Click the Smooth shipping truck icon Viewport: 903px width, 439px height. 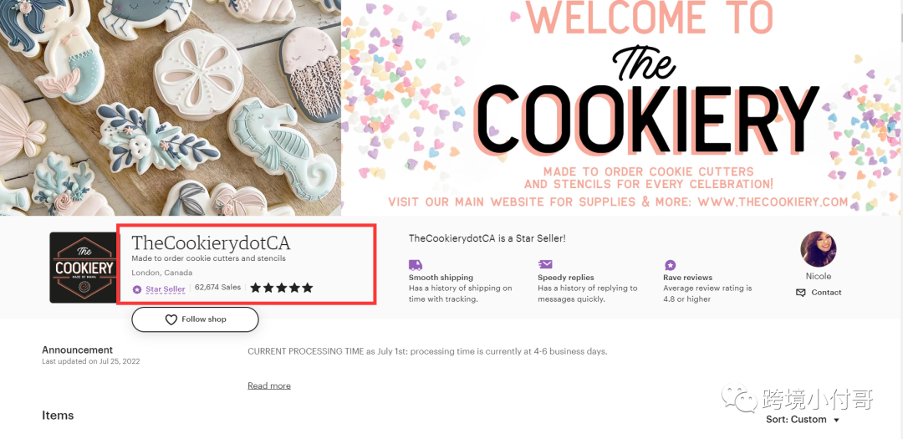(x=416, y=265)
